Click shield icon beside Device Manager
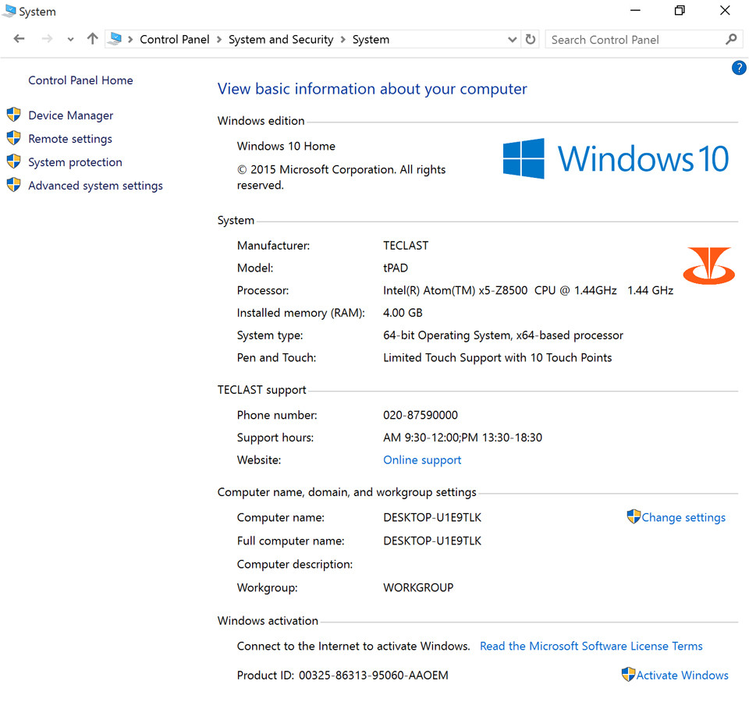 point(14,115)
